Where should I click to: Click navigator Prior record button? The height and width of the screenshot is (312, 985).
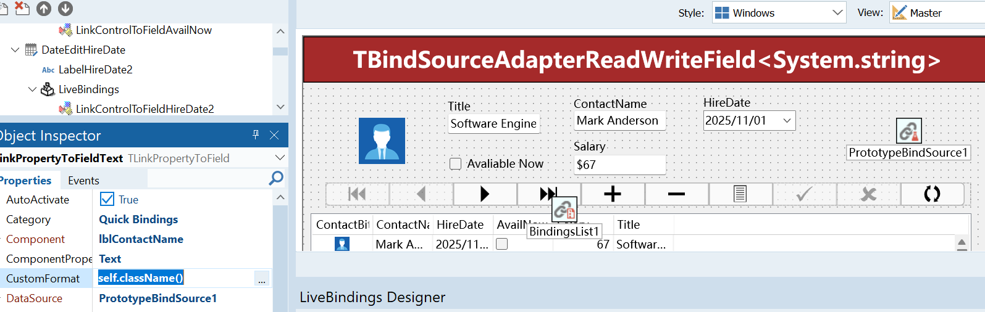(421, 194)
